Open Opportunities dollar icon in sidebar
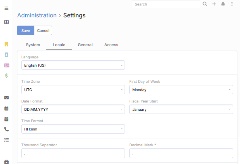 point(6,76)
